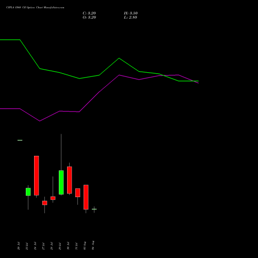Image resolution: width=258 pixels, height=258 pixels.
Task: Click the doji candle above 04 Aug
Action: [x=94, y=209]
